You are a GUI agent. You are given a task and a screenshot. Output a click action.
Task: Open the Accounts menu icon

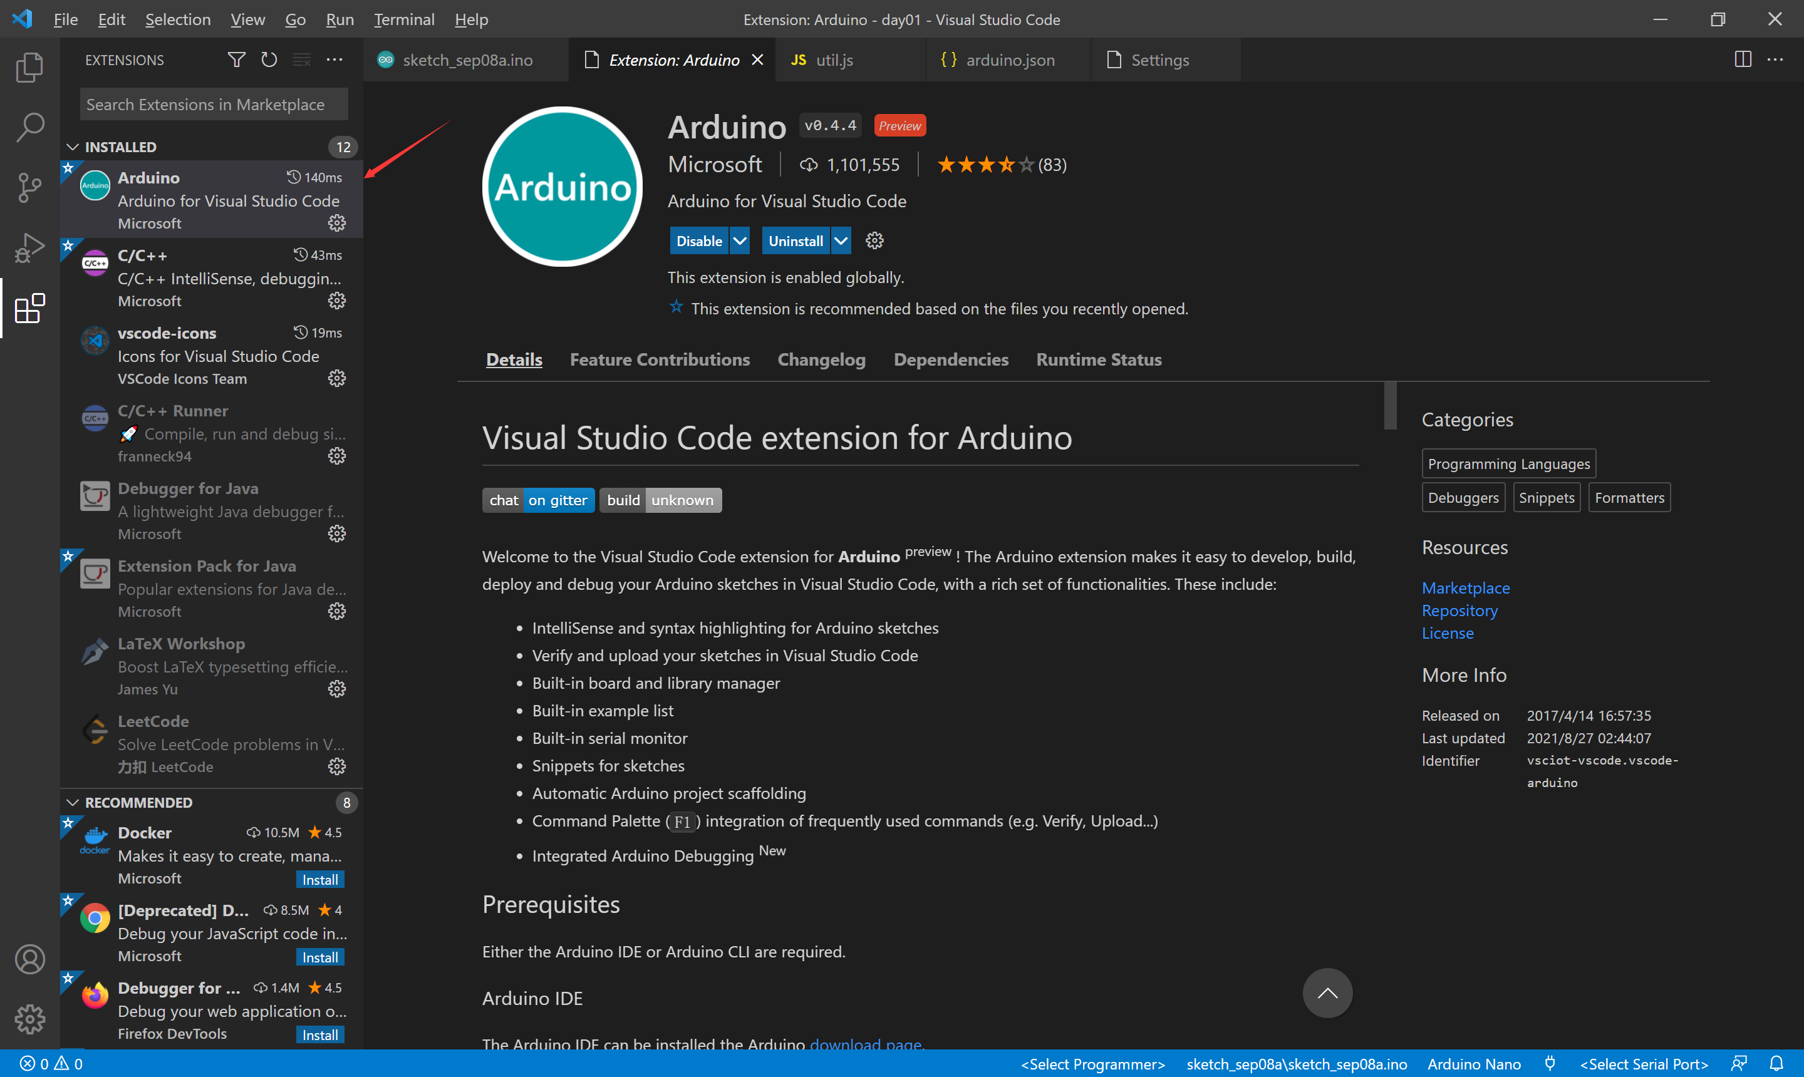(30, 959)
